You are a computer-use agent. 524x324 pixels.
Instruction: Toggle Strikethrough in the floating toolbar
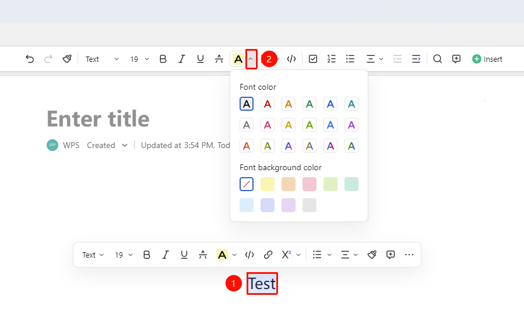[x=203, y=255]
